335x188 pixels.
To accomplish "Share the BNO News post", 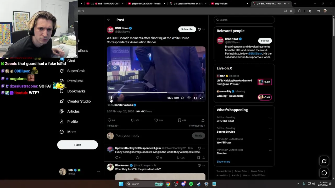I will click(x=203, y=120).
